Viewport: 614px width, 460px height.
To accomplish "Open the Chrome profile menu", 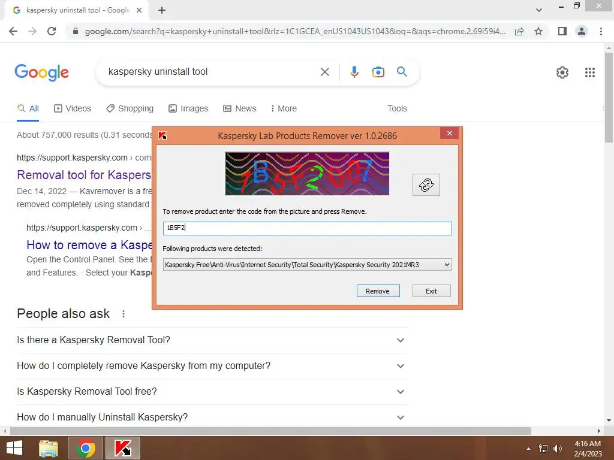I will click(582, 31).
